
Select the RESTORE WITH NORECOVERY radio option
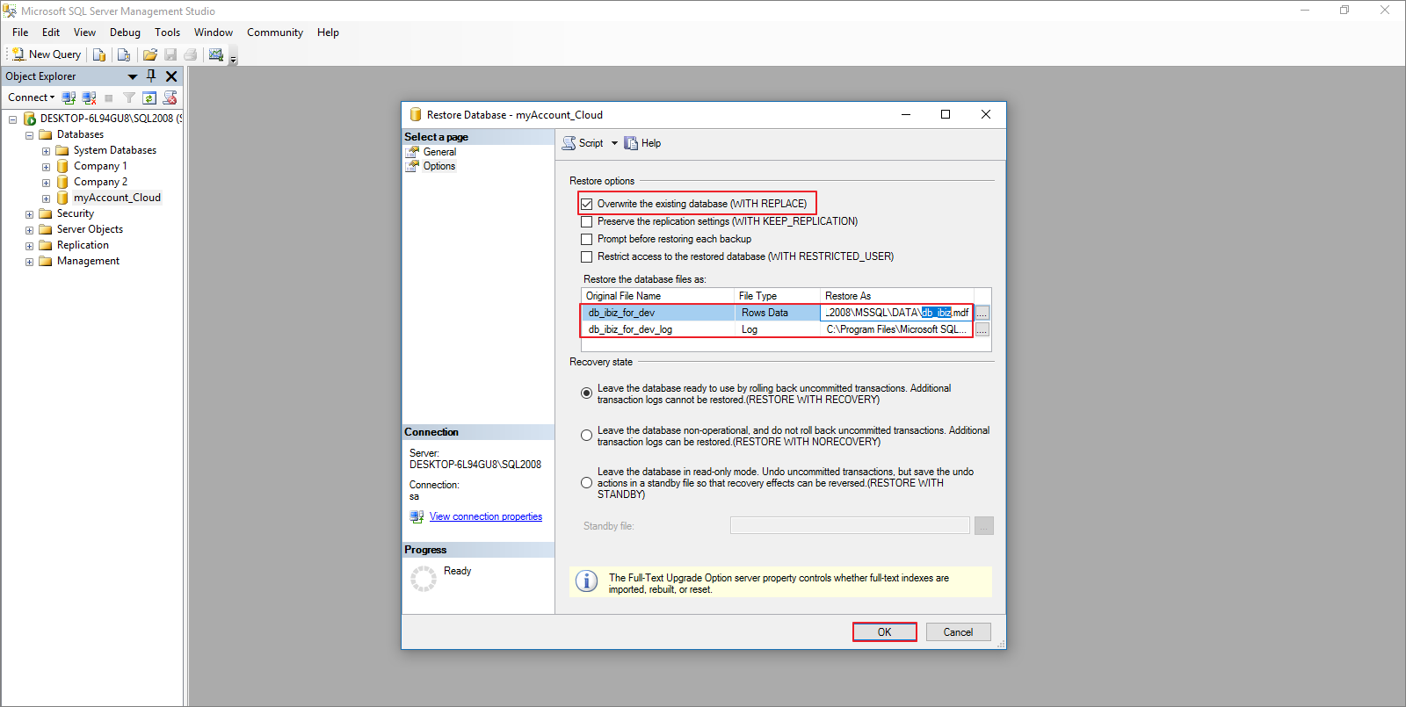tap(586, 436)
